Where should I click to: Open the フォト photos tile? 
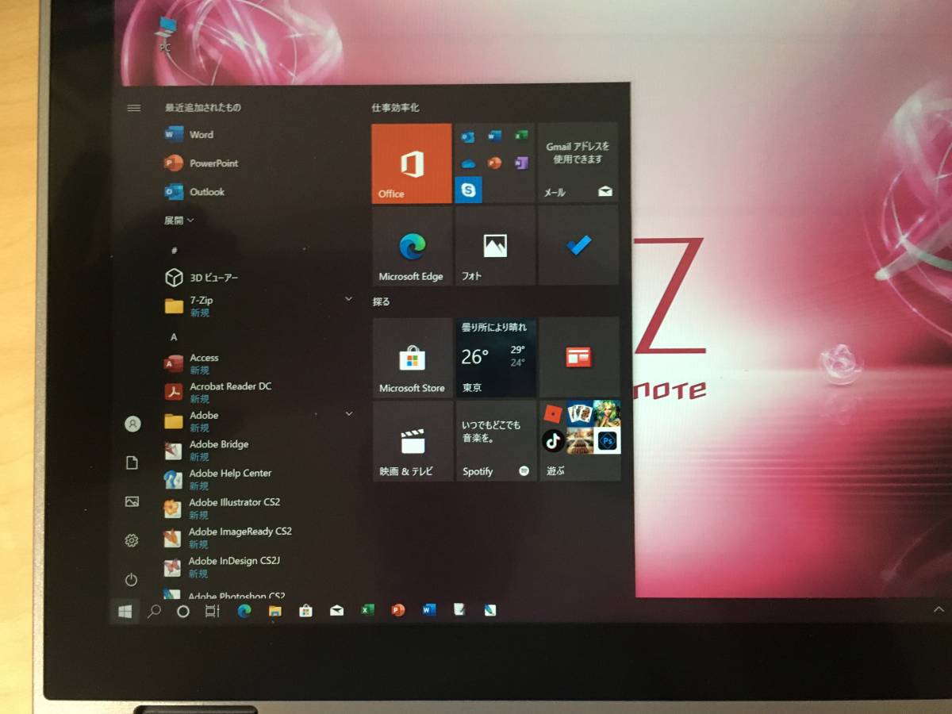(x=495, y=246)
